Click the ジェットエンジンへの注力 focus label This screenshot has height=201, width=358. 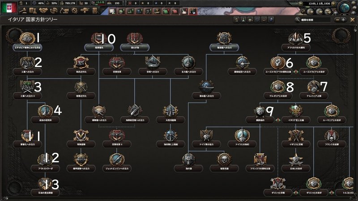(117, 169)
